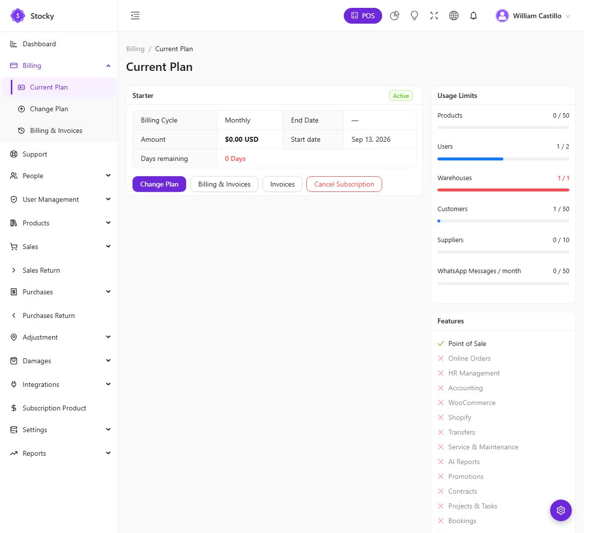Click the red 0 Days value
This screenshot has width=591, height=533.
[235, 158]
